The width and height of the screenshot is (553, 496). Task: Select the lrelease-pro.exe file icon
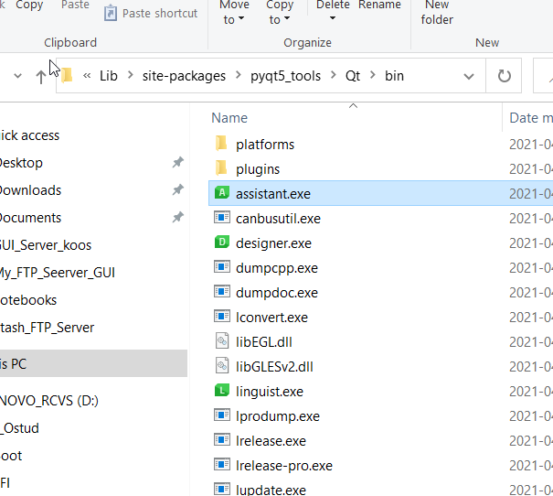pos(222,465)
